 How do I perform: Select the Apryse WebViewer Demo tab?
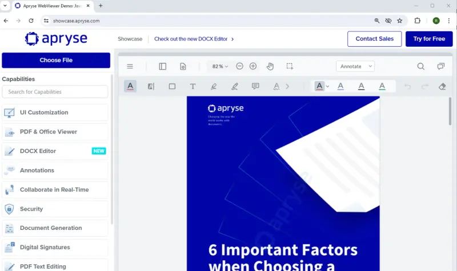point(53,6)
